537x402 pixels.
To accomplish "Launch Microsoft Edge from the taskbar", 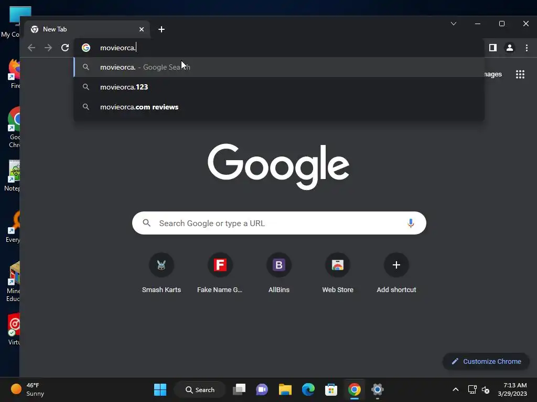I will tap(308, 389).
